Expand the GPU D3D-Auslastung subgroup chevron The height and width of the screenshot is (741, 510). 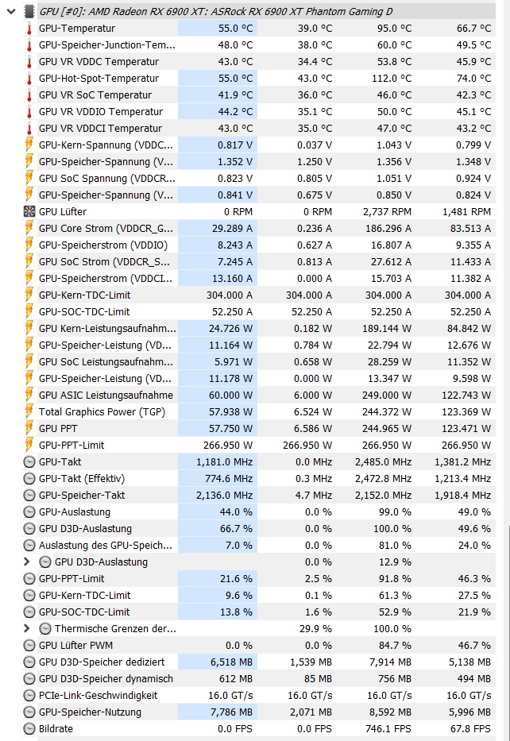point(27,562)
